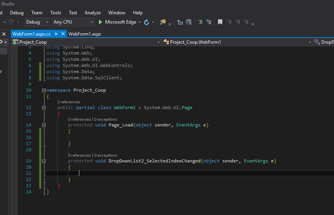
Task: Click the Page_Load method name
Action: tap(121, 125)
